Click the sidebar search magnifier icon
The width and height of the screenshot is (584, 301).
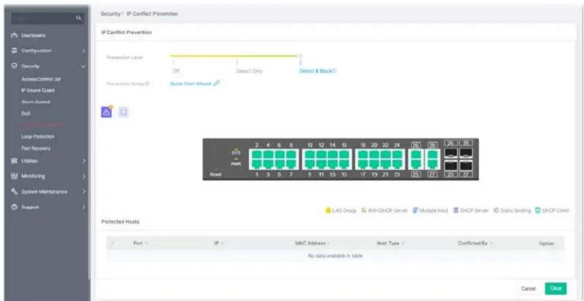coord(79,18)
